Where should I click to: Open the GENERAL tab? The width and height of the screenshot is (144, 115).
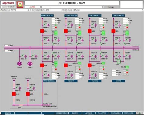coord(8,113)
